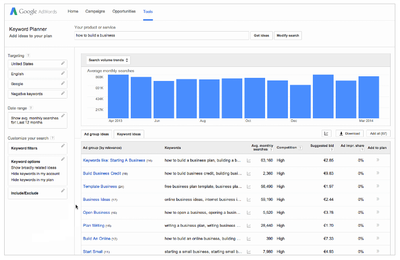Show trend chart for Starting A Business row
400x260 pixels.
(249, 160)
